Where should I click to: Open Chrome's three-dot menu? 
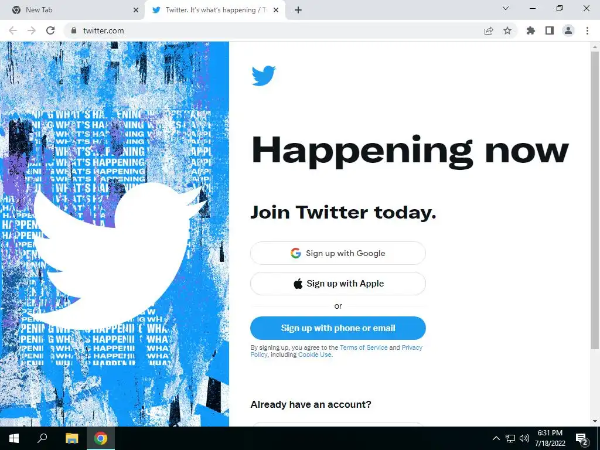587,30
